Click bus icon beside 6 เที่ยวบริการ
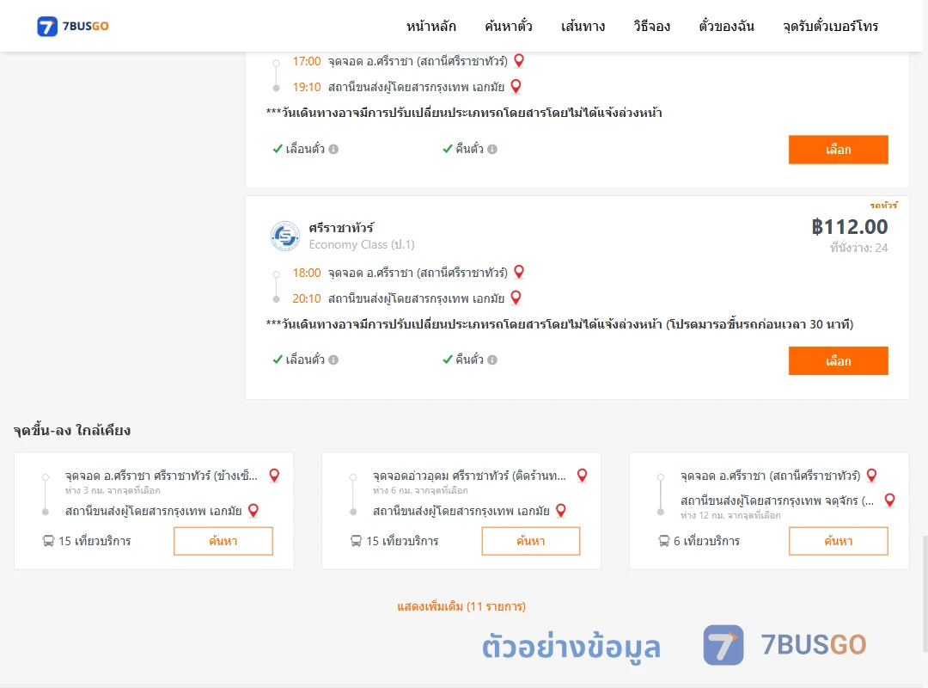The width and height of the screenshot is (928, 688). coord(664,541)
